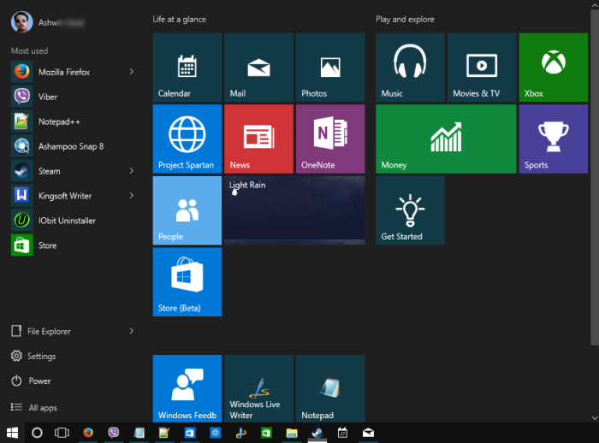Screen dimensions: 599x443
Task: Launch IObit Uninstaller from list
Action: [73, 221]
